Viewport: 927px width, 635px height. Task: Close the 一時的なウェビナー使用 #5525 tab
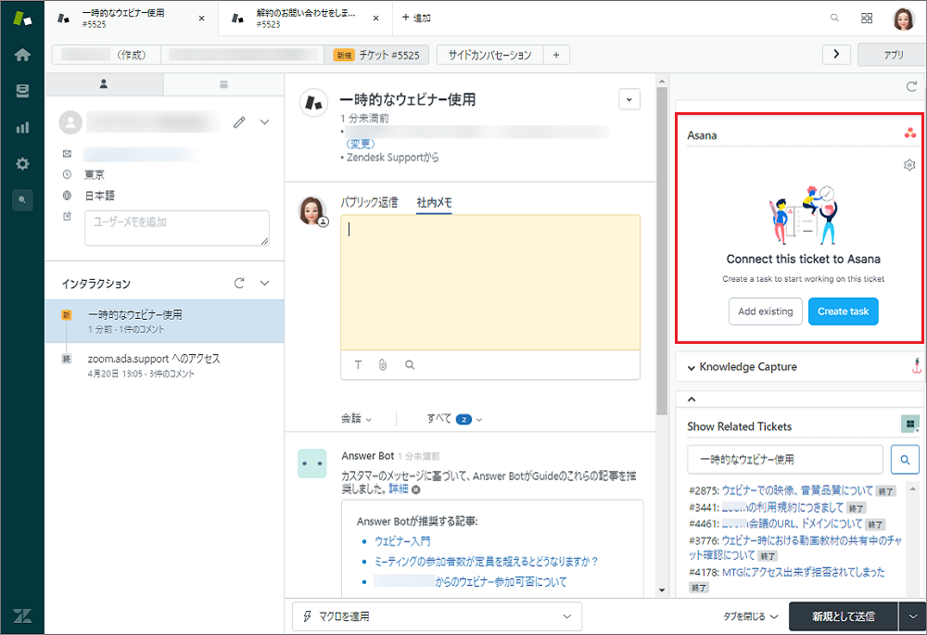point(201,19)
